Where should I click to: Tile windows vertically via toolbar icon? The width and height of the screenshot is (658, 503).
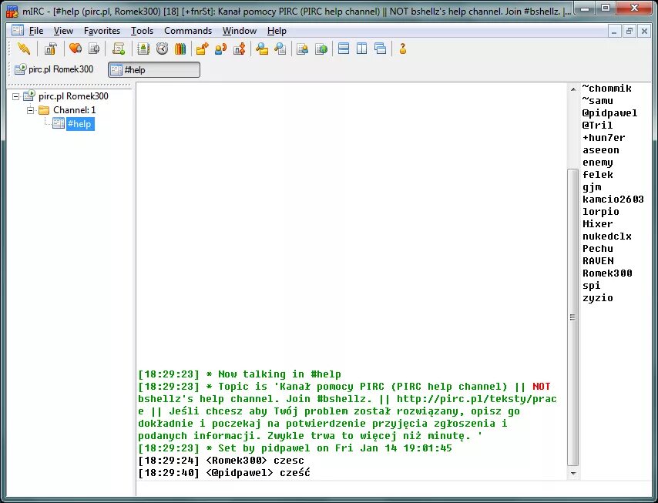[x=361, y=49]
